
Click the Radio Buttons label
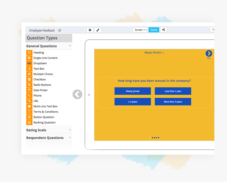point(42,85)
